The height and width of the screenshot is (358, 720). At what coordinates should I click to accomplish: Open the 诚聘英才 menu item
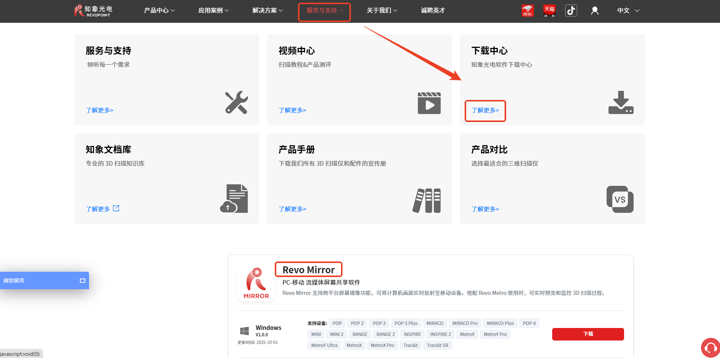pyautogui.click(x=433, y=11)
